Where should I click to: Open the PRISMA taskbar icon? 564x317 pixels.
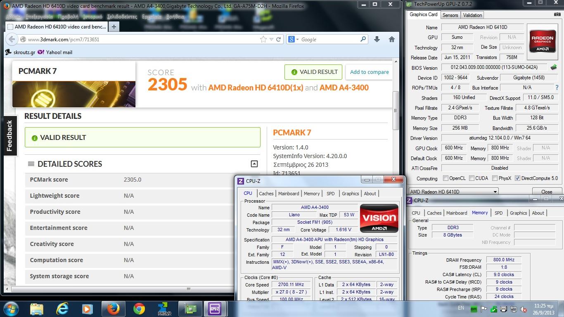pos(164,309)
